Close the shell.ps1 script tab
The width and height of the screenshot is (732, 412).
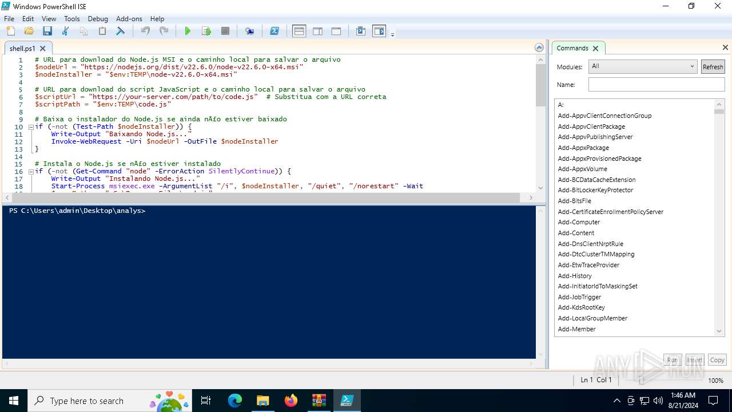(43, 49)
